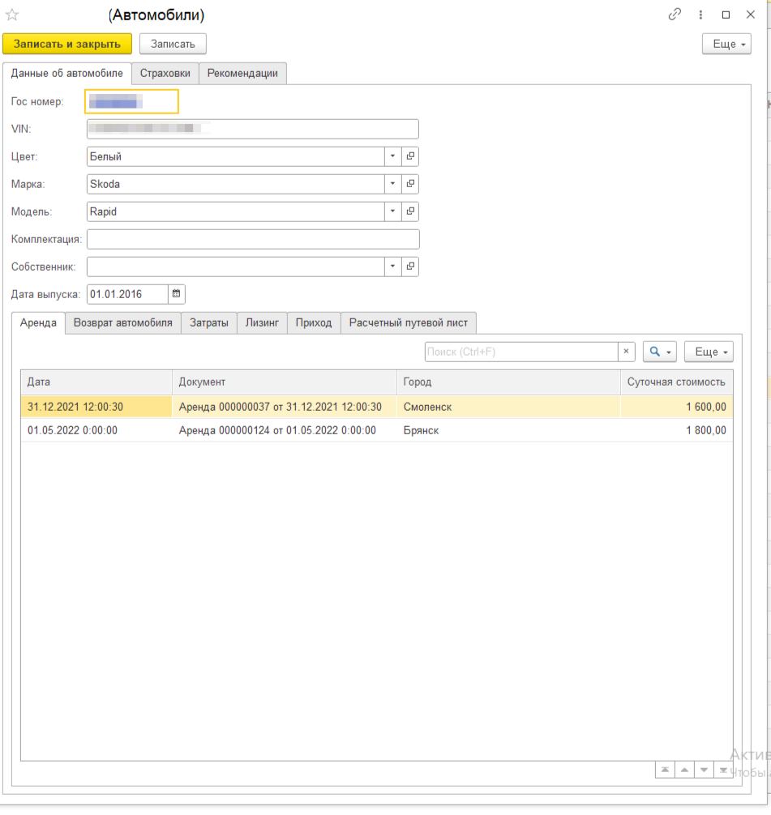Focus the Комплектация input field
Image resolution: width=771 pixels, height=815 pixels.
click(253, 239)
